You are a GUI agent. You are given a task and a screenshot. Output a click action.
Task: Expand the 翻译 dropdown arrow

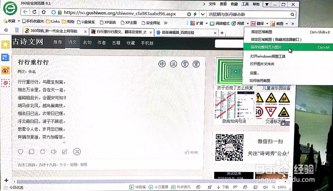(x=267, y=24)
